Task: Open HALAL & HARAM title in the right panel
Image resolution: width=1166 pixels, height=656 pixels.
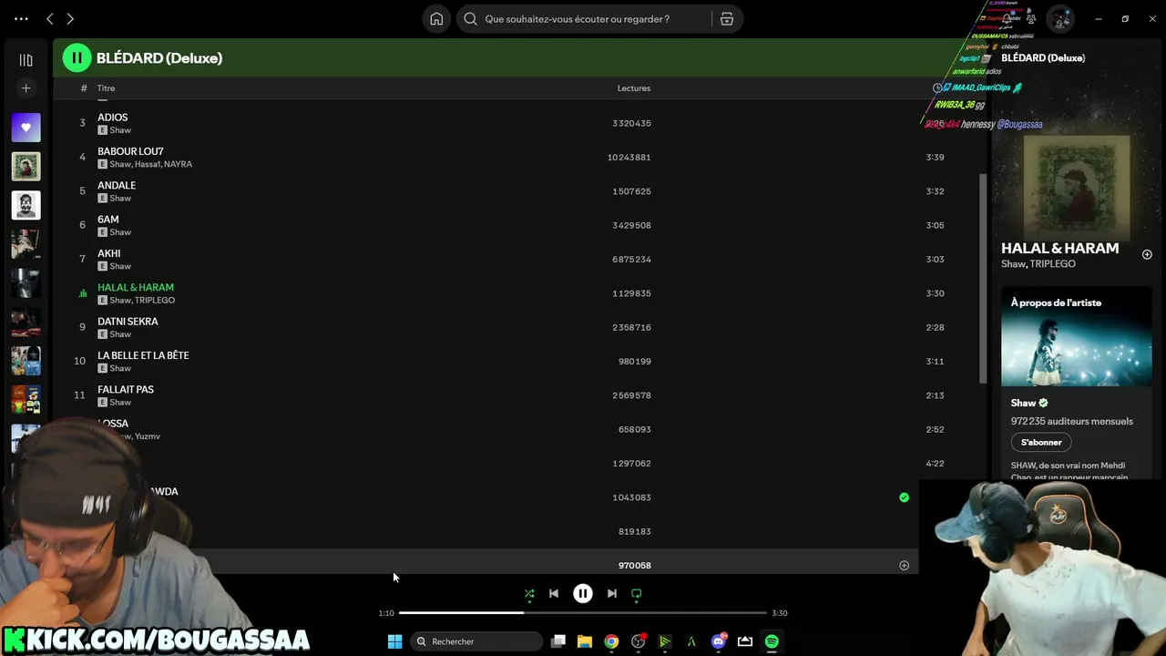Action: click(1059, 248)
